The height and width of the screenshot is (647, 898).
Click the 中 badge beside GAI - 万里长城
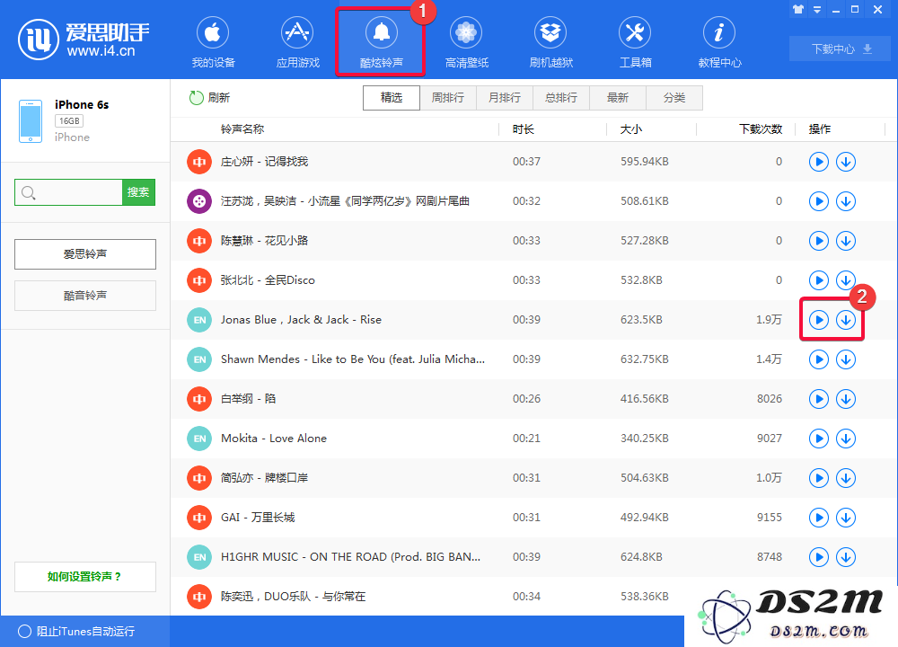point(199,518)
